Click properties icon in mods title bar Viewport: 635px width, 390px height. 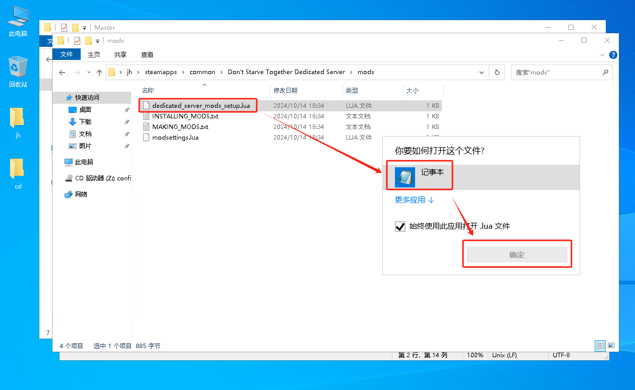click(x=77, y=41)
